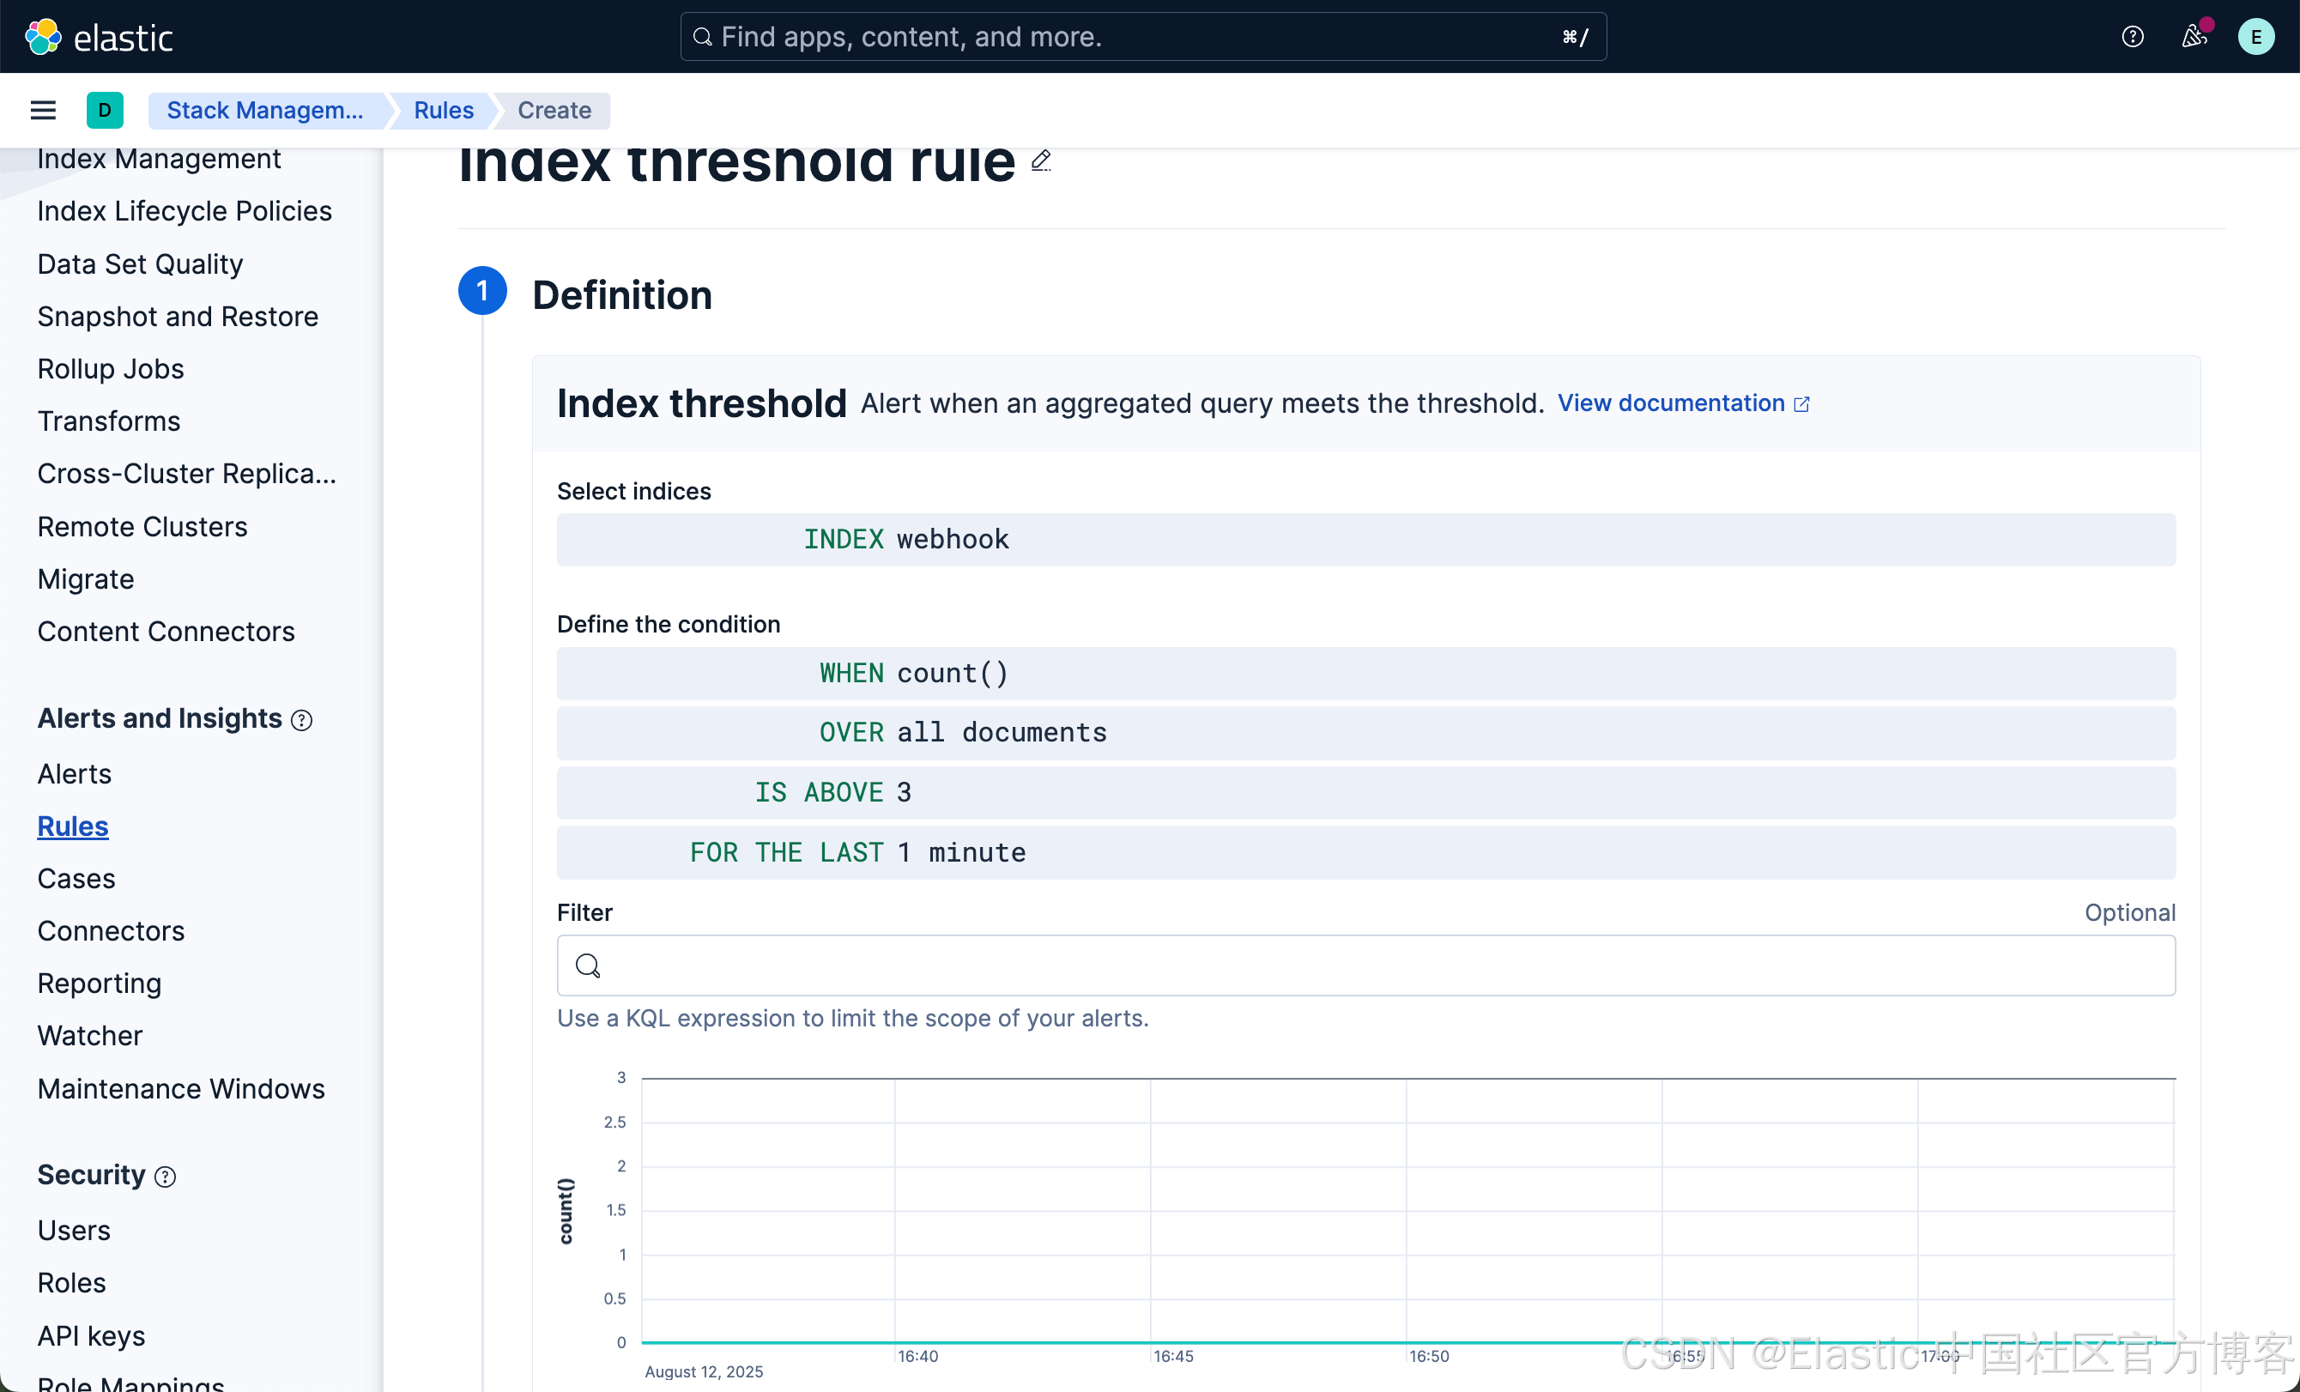The height and width of the screenshot is (1392, 2300).
Task: Open OVER all documents expression
Action: (1365, 733)
